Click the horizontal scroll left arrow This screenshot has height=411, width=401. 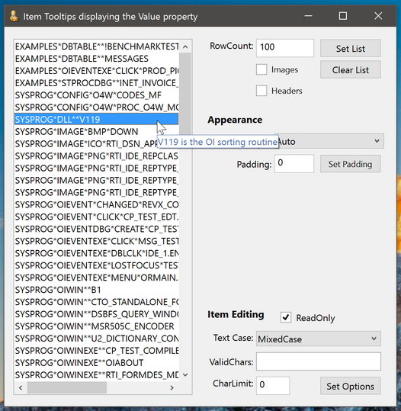coord(21,387)
